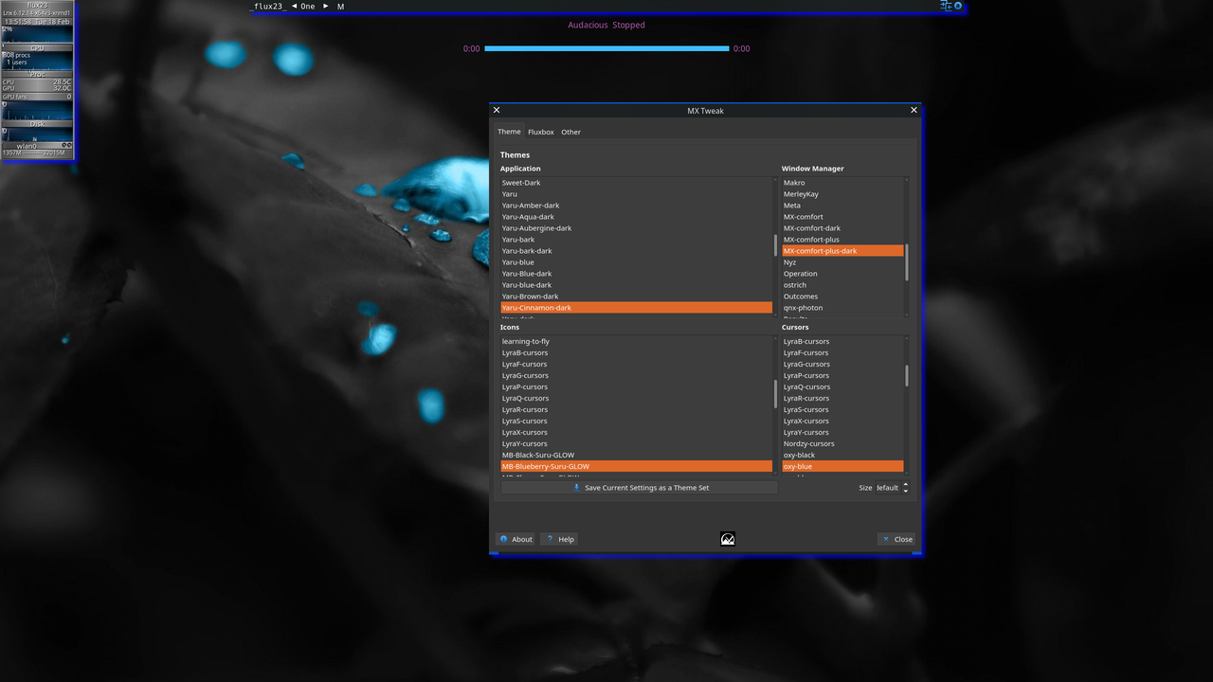Select Makro window manager theme

[x=842, y=183]
